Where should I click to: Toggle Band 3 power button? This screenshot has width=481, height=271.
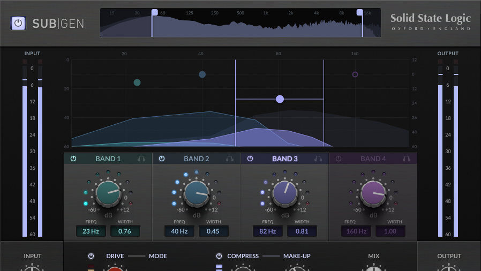point(250,159)
